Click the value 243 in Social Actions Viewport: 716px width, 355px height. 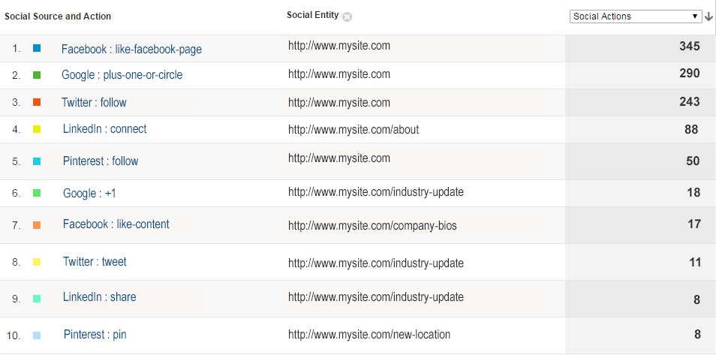(690, 101)
